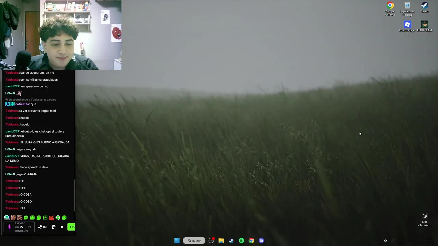Open the shop storefront icon in chat
Viewport: 438px width, 246px height.
coord(54,227)
